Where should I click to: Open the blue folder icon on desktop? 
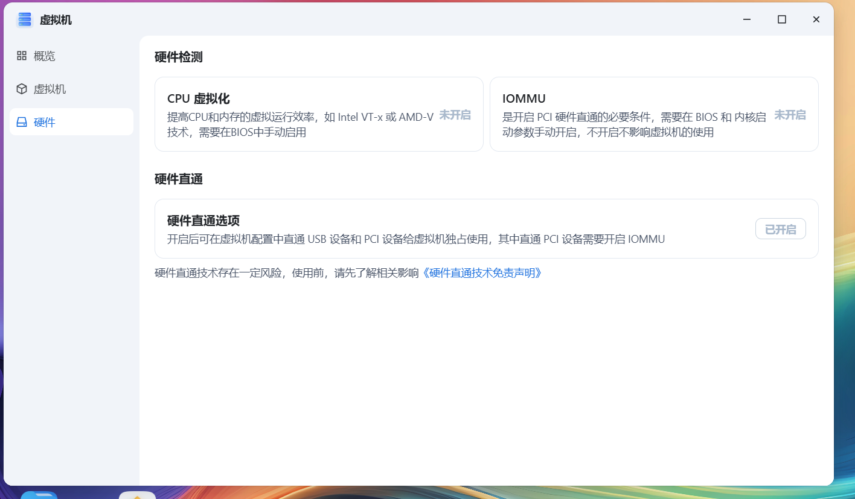[x=39, y=495]
